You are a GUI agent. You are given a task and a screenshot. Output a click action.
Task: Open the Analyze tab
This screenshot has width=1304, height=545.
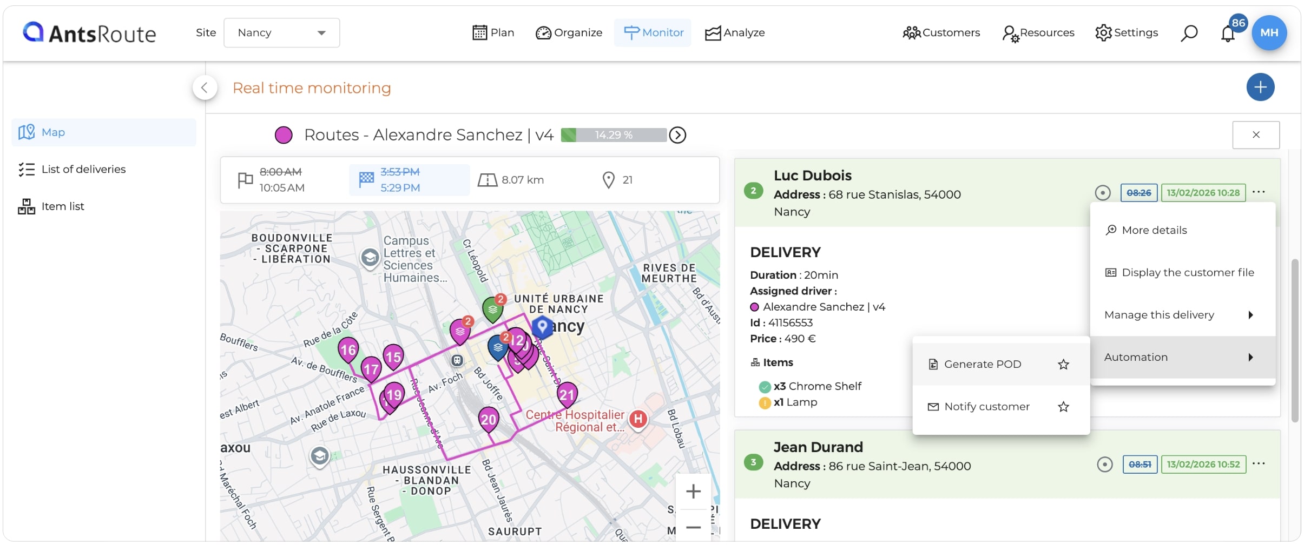pos(735,32)
